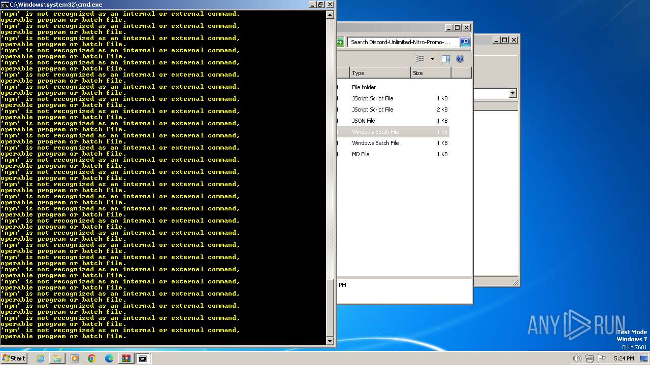The height and width of the screenshot is (365, 650).
Task: Open the volume tray icon
Action: [x=577, y=358]
